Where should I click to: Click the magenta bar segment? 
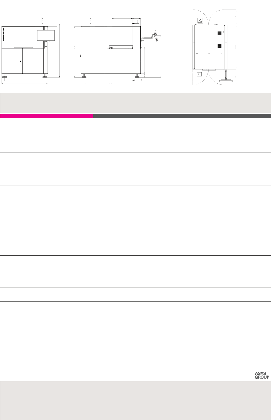click(x=47, y=116)
